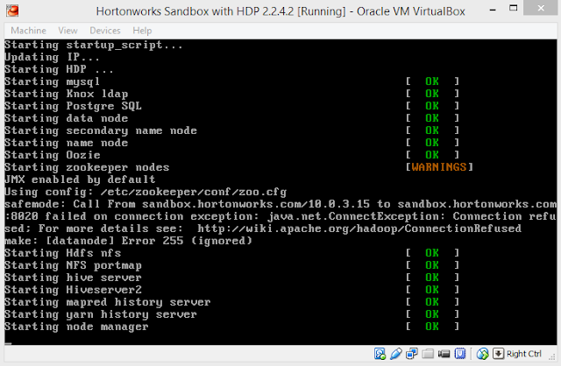Viewport: 561px width, 366px height.
Task: Click the OK status beside 'Starting hive server'
Action: [x=432, y=278]
